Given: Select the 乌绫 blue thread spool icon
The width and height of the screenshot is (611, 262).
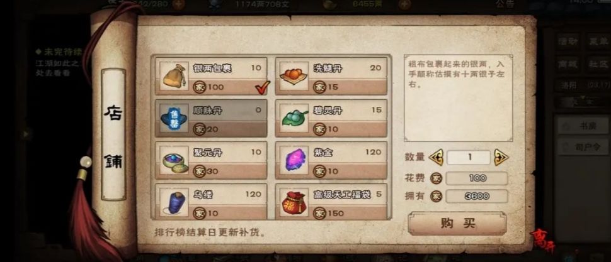Looking at the screenshot, I should point(174,202).
